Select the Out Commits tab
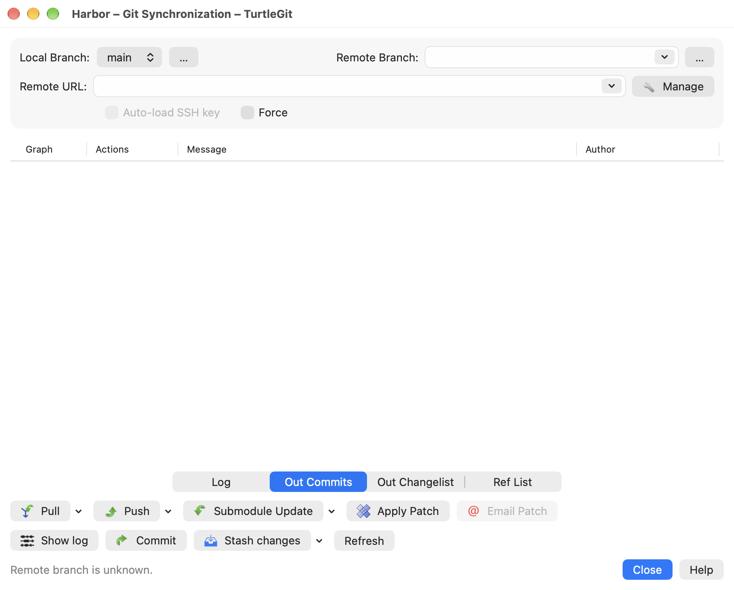The height and width of the screenshot is (590, 734). [318, 482]
